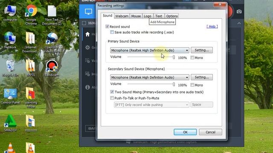The width and height of the screenshot is (273, 153).
Task: Open PTT Only record while pushing dropdown
Action: pyautogui.click(x=151, y=105)
